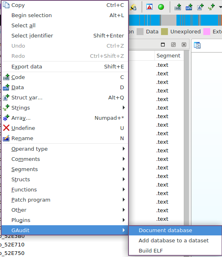Expand Plugins submenu arrow
The image size is (222, 257).
tap(124, 220)
